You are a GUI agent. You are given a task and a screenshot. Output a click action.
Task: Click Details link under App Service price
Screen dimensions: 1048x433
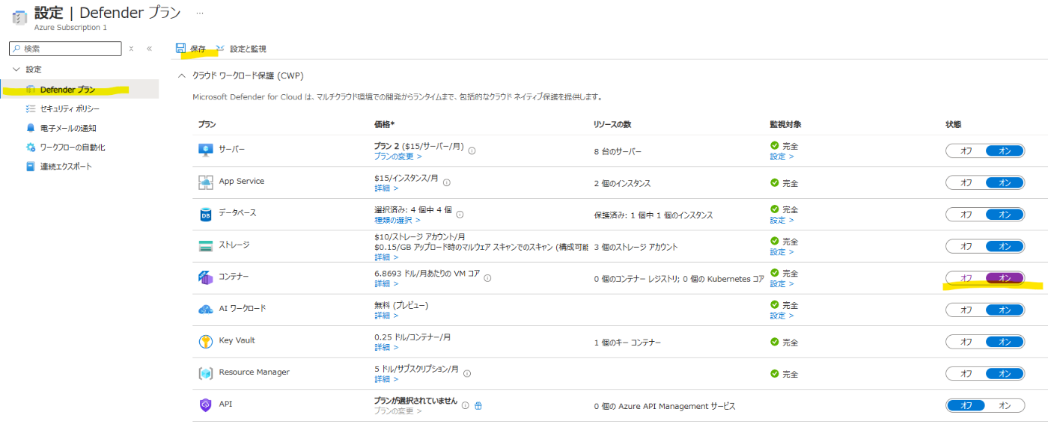pyautogui.click(x=386, y=188)
